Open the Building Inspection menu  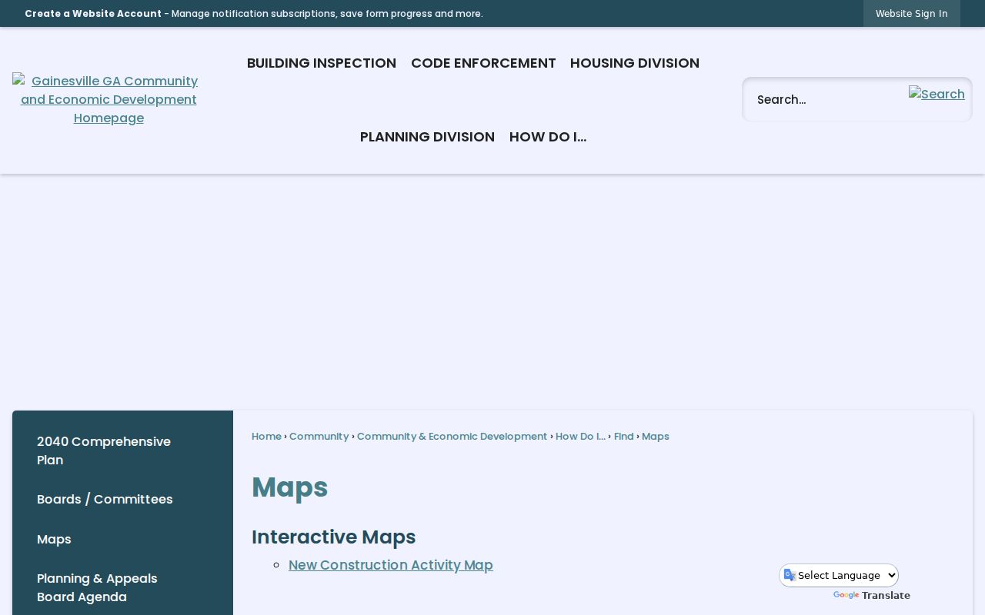tap(322, 63)
